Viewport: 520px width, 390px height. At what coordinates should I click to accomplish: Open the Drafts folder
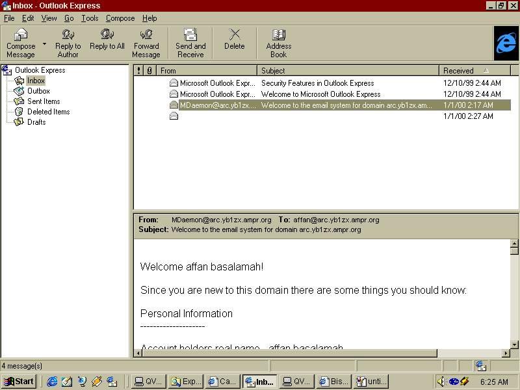[x=36, y=122]
